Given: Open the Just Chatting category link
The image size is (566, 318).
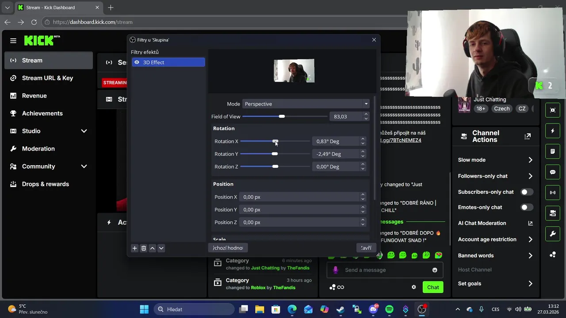Looking at the screenshot, I should tap(265, 268).
